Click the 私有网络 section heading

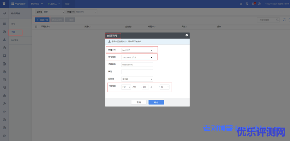coord(15,13)
